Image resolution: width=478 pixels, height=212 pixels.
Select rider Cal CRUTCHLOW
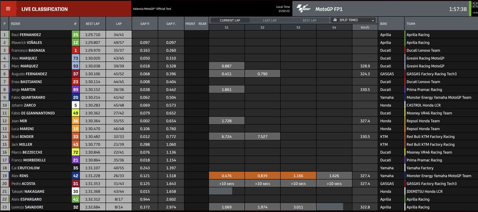pyautogui.click(x=26, y=168)
